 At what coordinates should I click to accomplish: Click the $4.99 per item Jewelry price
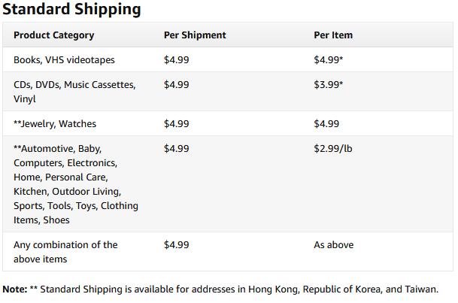[326, 124]
